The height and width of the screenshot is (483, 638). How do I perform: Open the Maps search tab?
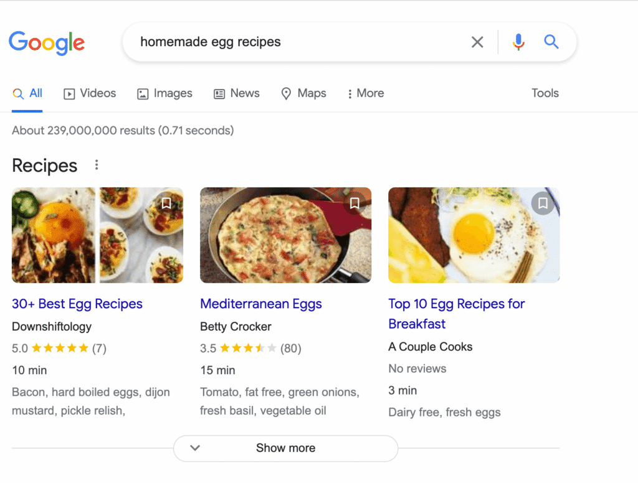[303, 93]
